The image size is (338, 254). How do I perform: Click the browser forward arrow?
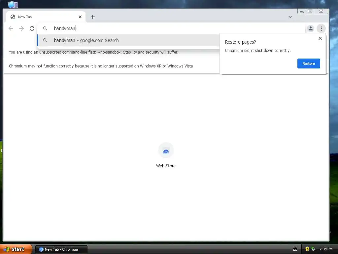[21, 28]
